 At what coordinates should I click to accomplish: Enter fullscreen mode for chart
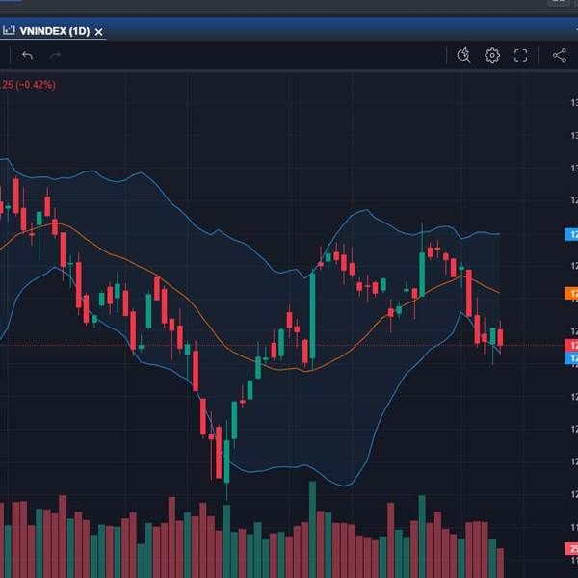click(x=520, y=55)
